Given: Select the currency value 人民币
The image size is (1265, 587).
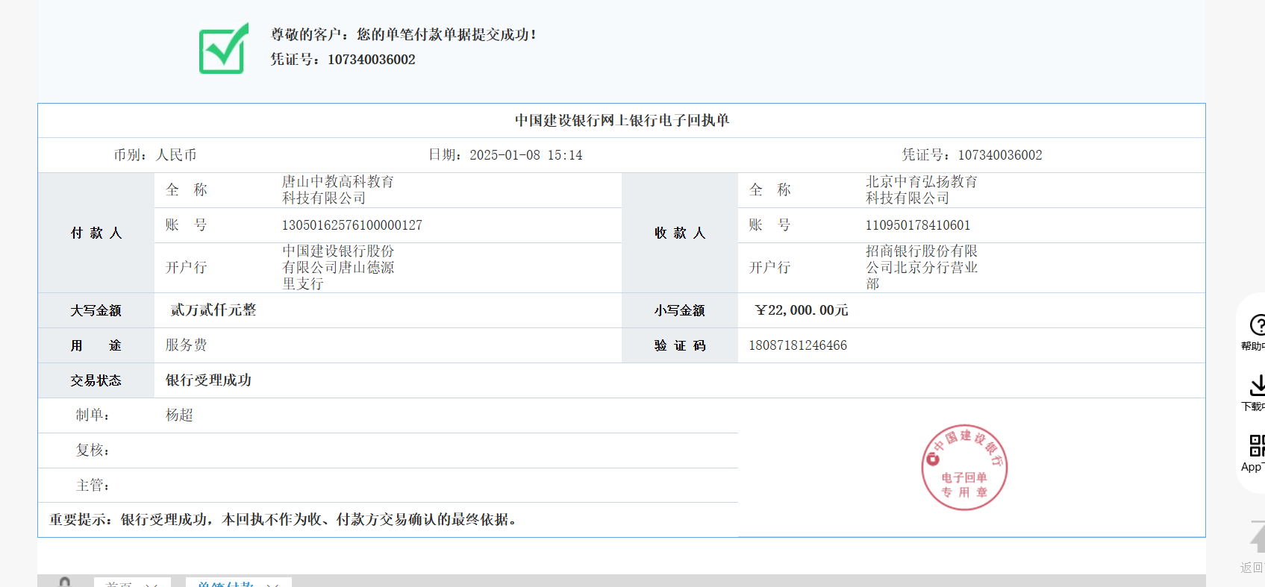Looking at the screenshot, I should pos(176,155).
